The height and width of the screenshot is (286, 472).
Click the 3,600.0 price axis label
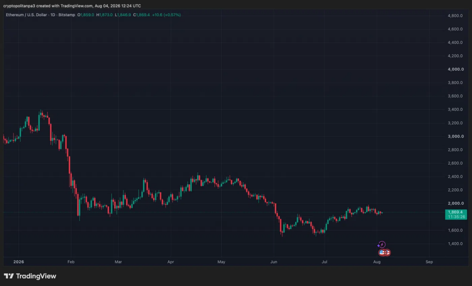pyautogui.click(x=455, y=96)
